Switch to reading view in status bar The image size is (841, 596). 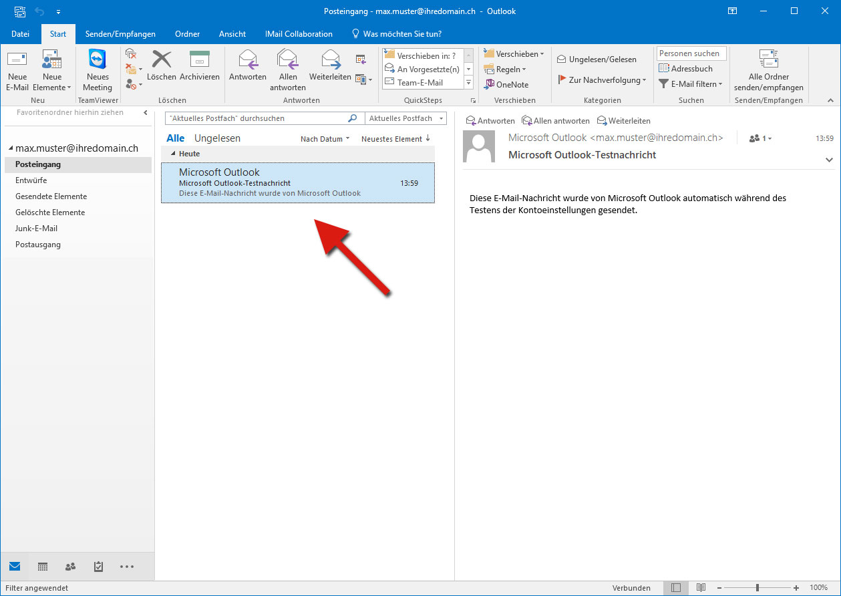click(x=701, y=588)
